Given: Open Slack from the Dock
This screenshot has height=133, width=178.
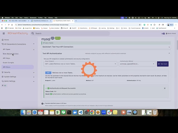Looking at the screenshot, I should (x=109, y=112).
